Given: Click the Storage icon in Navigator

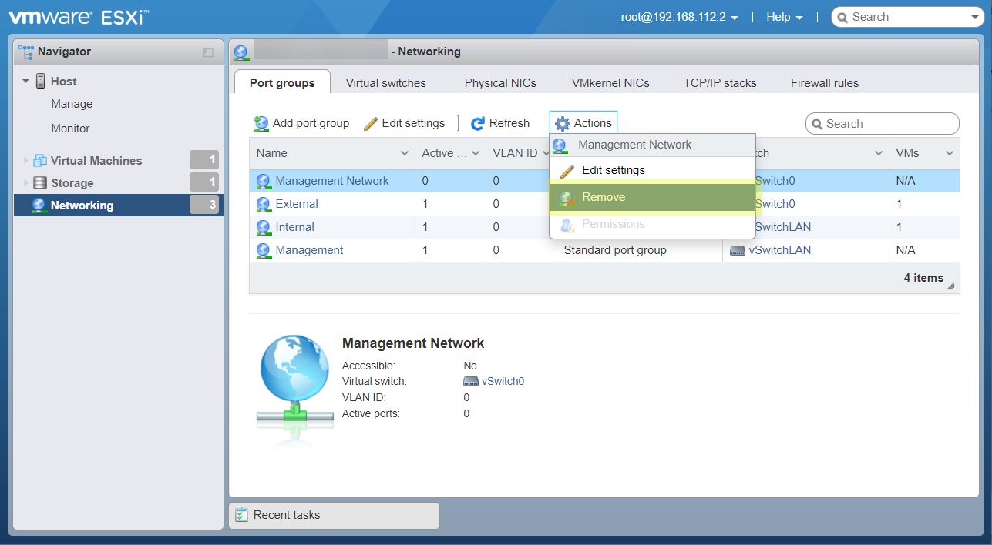Looking at the screenshot, I should coord(40,182).
